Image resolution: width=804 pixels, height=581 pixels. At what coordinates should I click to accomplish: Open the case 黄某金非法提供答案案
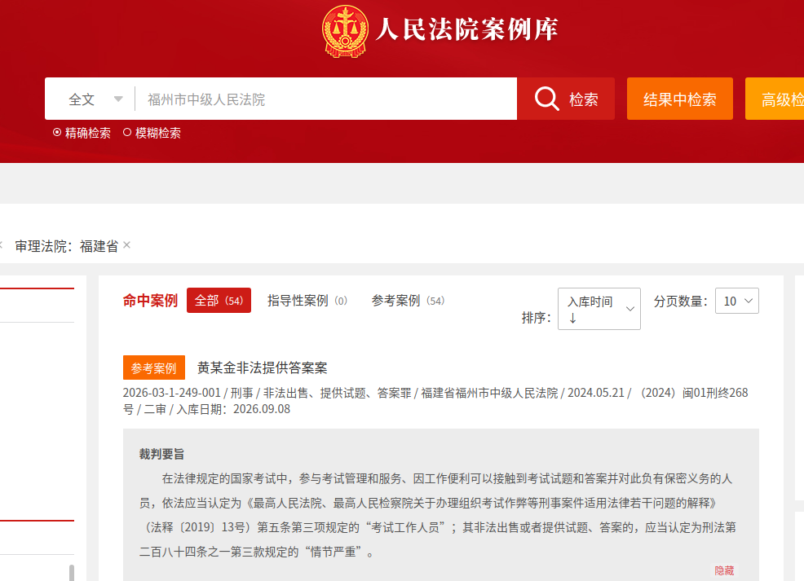262,368
